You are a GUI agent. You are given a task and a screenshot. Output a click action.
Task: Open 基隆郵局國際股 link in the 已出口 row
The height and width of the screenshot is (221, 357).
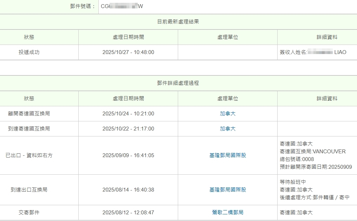coord(228,155)
